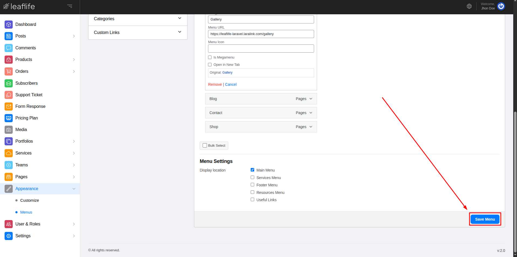Click the Settings gear icon

point(9,236)
